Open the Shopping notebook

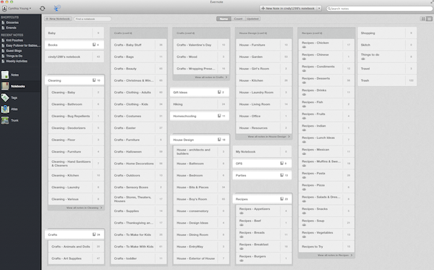(x=387, y=33)
